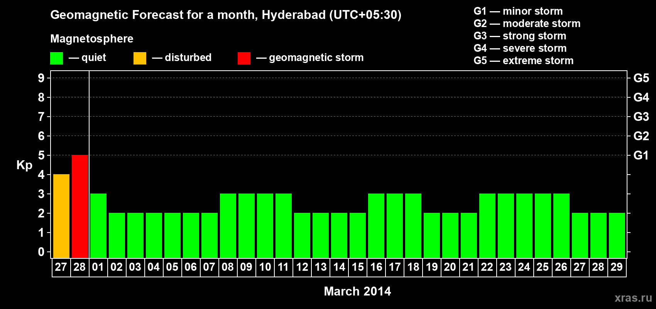
Task: Click the green quiet legend swatch
Action: point(56,58)
